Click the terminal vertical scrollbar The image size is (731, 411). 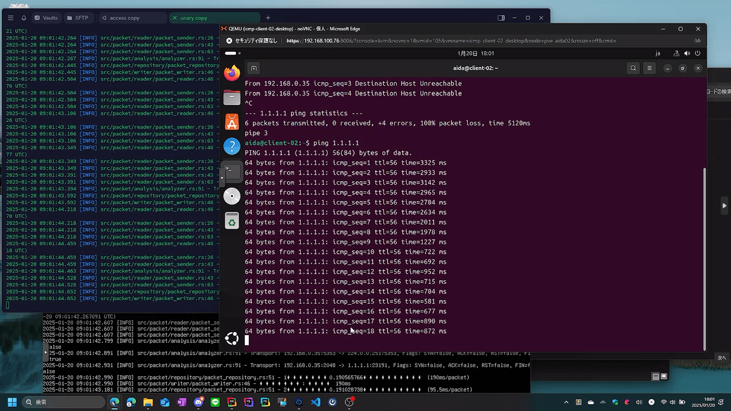[x=704, y=259]
